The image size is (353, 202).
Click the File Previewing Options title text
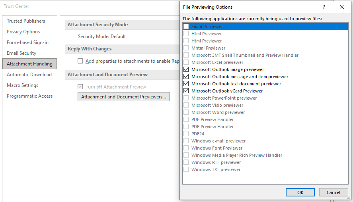point(208,7)
